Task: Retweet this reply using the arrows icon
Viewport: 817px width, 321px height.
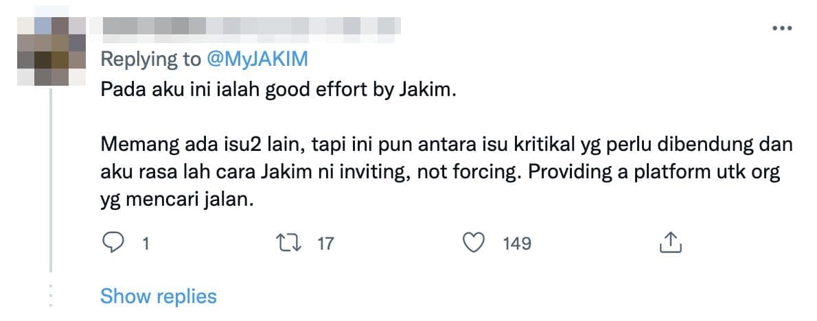Action: (290, 243)
